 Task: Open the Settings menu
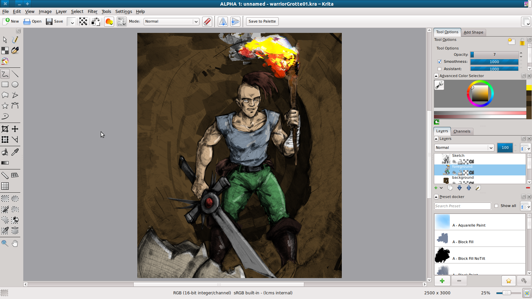pos(124,12)
